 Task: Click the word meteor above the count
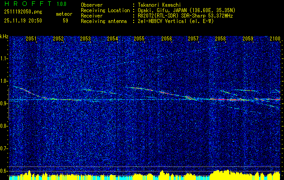[x=64, y=14]
